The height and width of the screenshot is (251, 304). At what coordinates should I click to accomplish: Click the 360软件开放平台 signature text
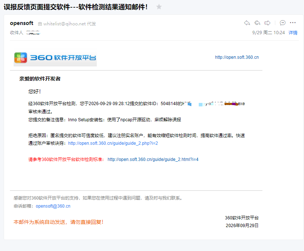point(241,218)
